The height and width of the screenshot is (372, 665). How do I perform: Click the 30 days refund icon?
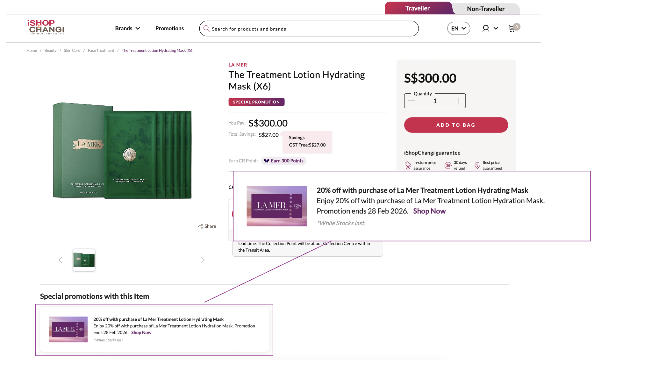pyautogui.click(x=448, y=165)
